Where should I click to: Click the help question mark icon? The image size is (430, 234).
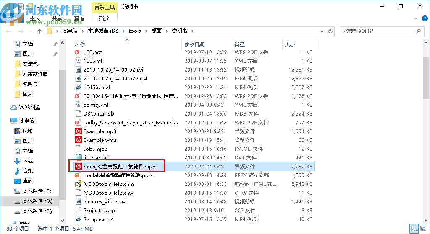click(x=425, y=18)
